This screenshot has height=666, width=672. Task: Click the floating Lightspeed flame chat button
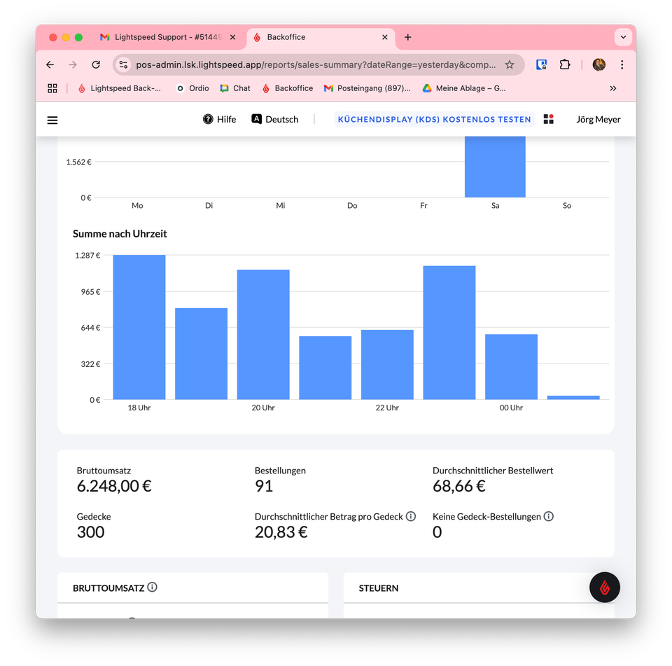pyautogui.click(x=604, y=587)
